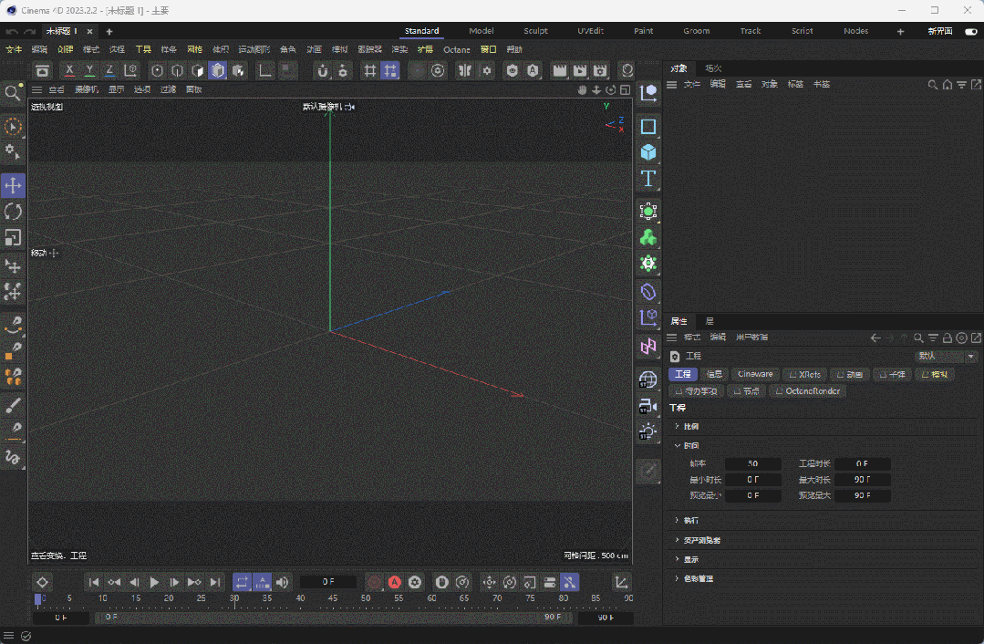Add a Cube primitive object
The width and height of the screenshot is (984, 644).
(x=648, y=151)
